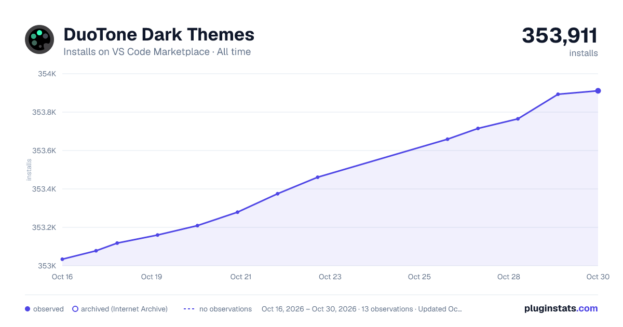Click the date range and observations footer text
Viewport: 623px width, 327px height.
[362, 309]
